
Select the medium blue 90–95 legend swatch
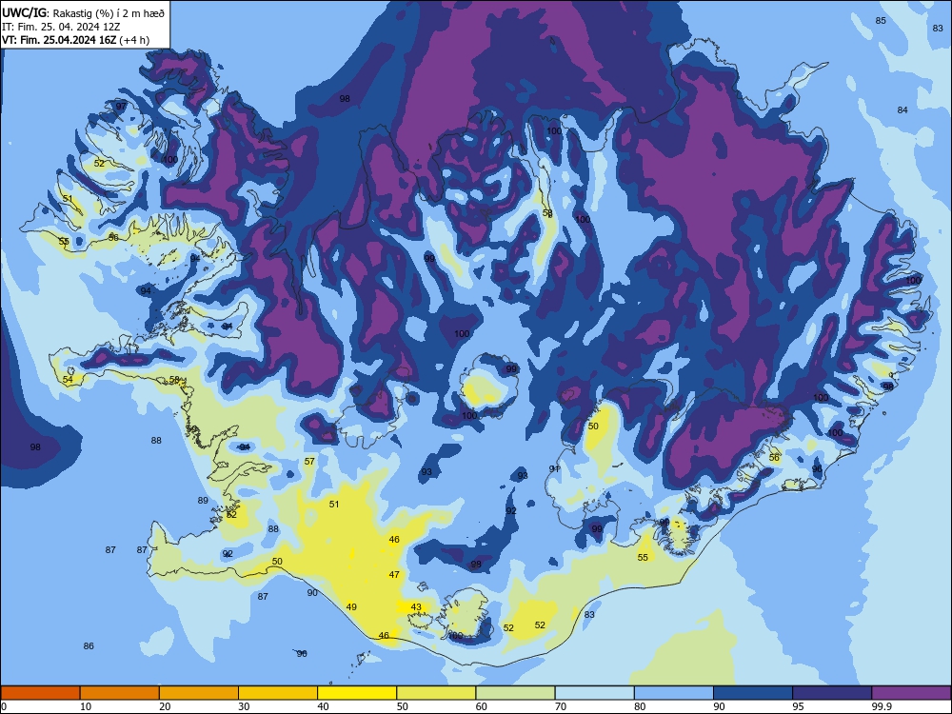pyautogui.click(x=753, y=693)
